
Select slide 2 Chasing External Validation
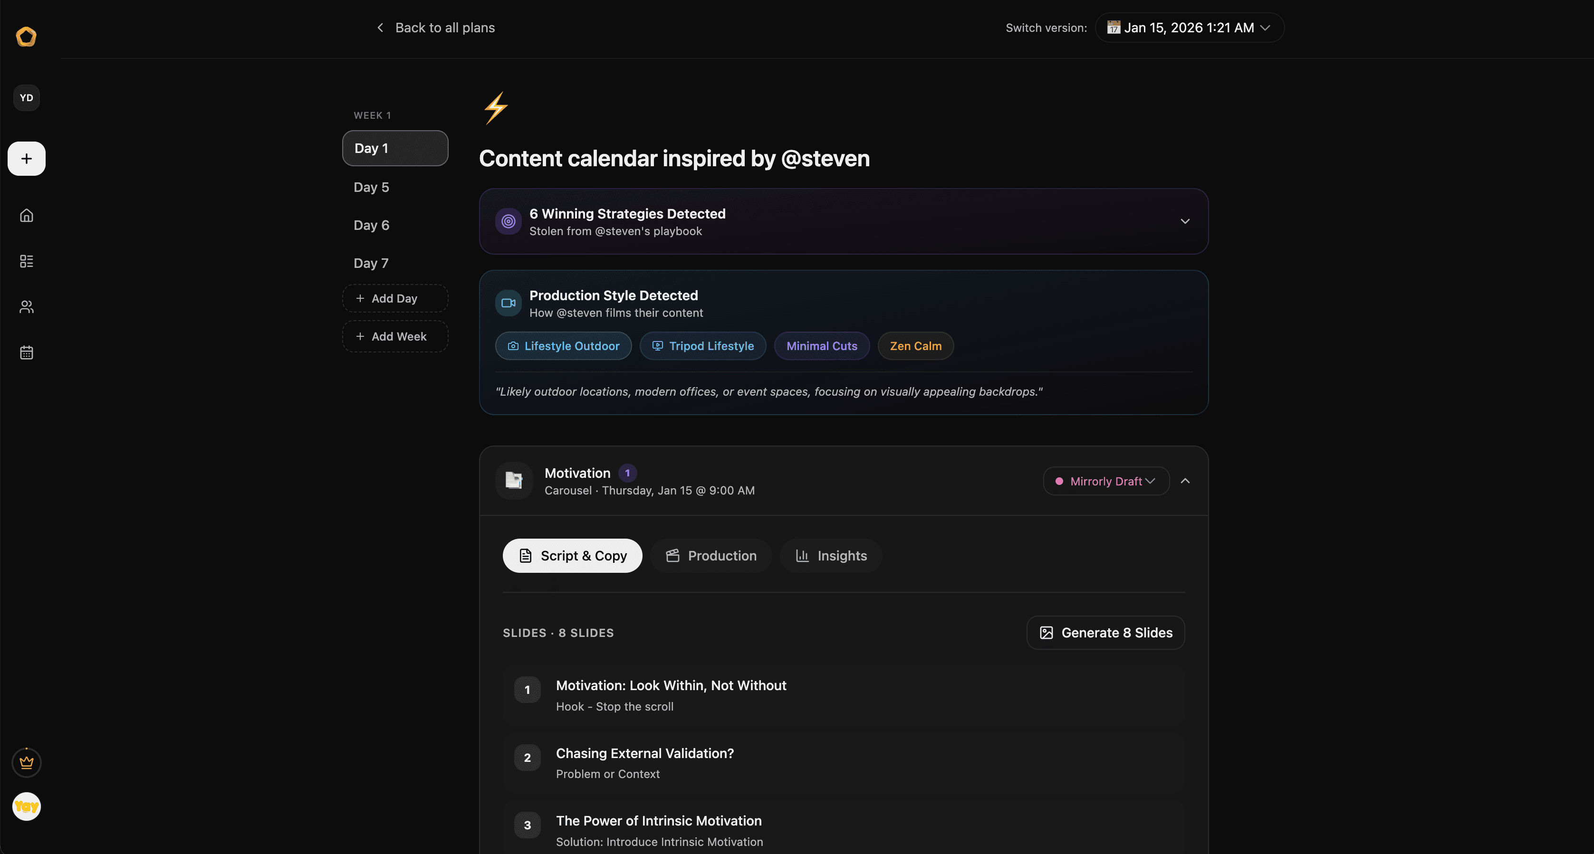pyautogui.click(x=844, y=763)
